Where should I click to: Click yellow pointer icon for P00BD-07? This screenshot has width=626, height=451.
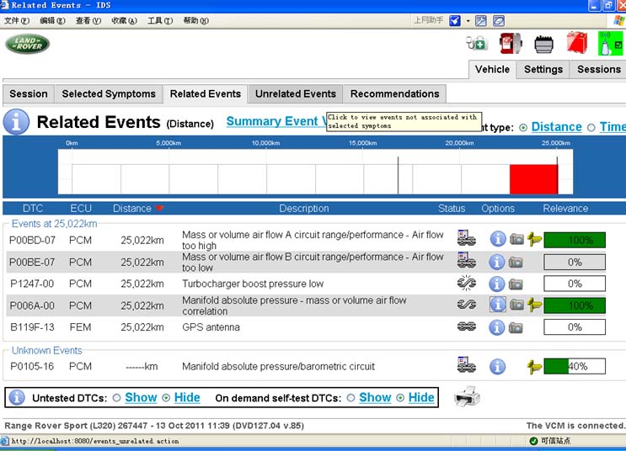[x=534, y=239]
